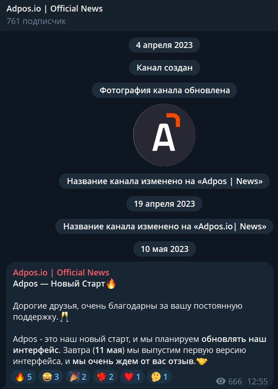Click the views eye icon on the post
This screenshot has width=278, height=389.
point(220,381)
